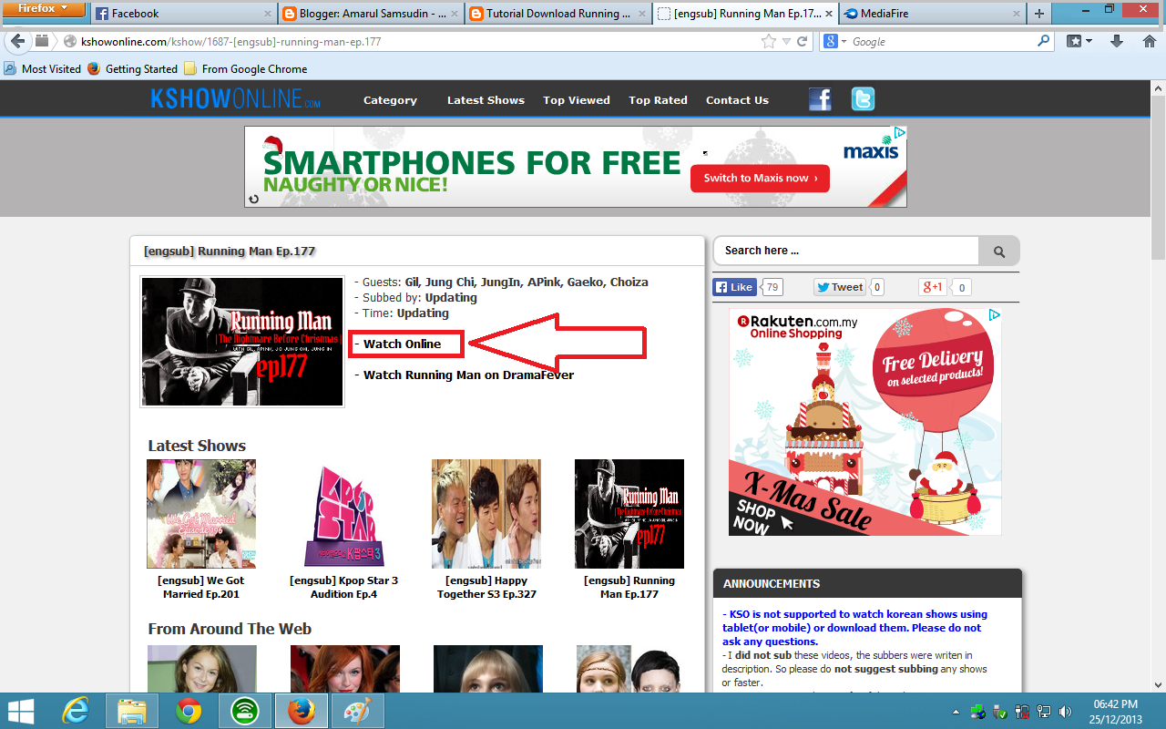Image resolution: width=1166 pixels, height=729 pixels.
Task: Open a new tab with plus button
Action: point(1039,14)
